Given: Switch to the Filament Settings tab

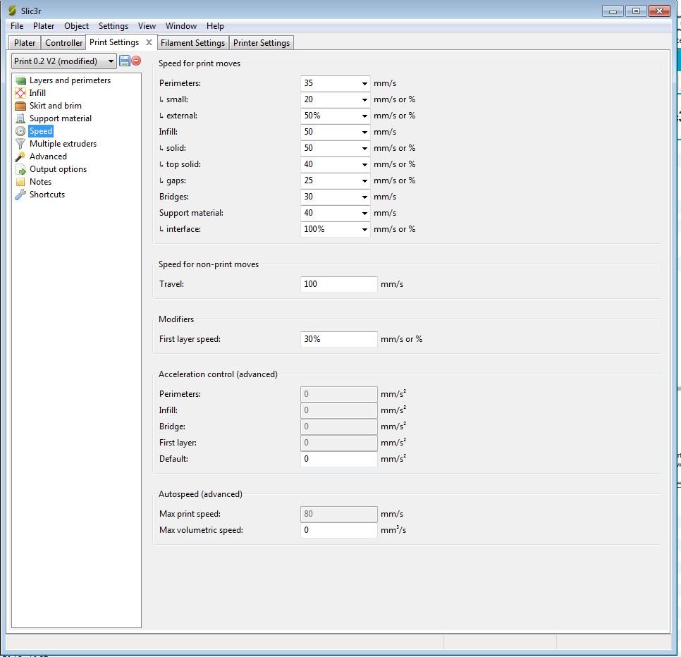Looking at the screenshot, I should pos(193,42).
